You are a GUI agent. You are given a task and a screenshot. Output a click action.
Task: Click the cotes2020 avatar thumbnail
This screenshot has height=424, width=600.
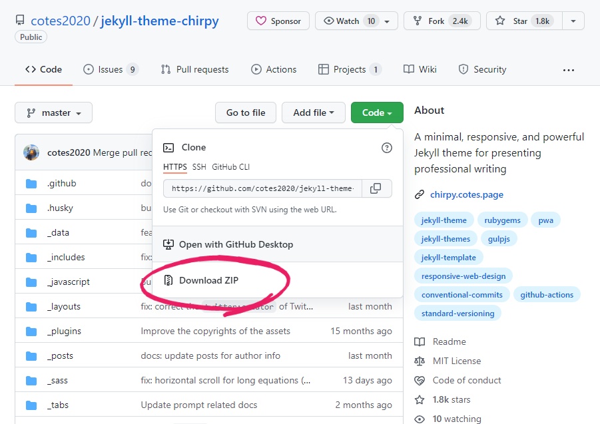[x=31, y=152]
